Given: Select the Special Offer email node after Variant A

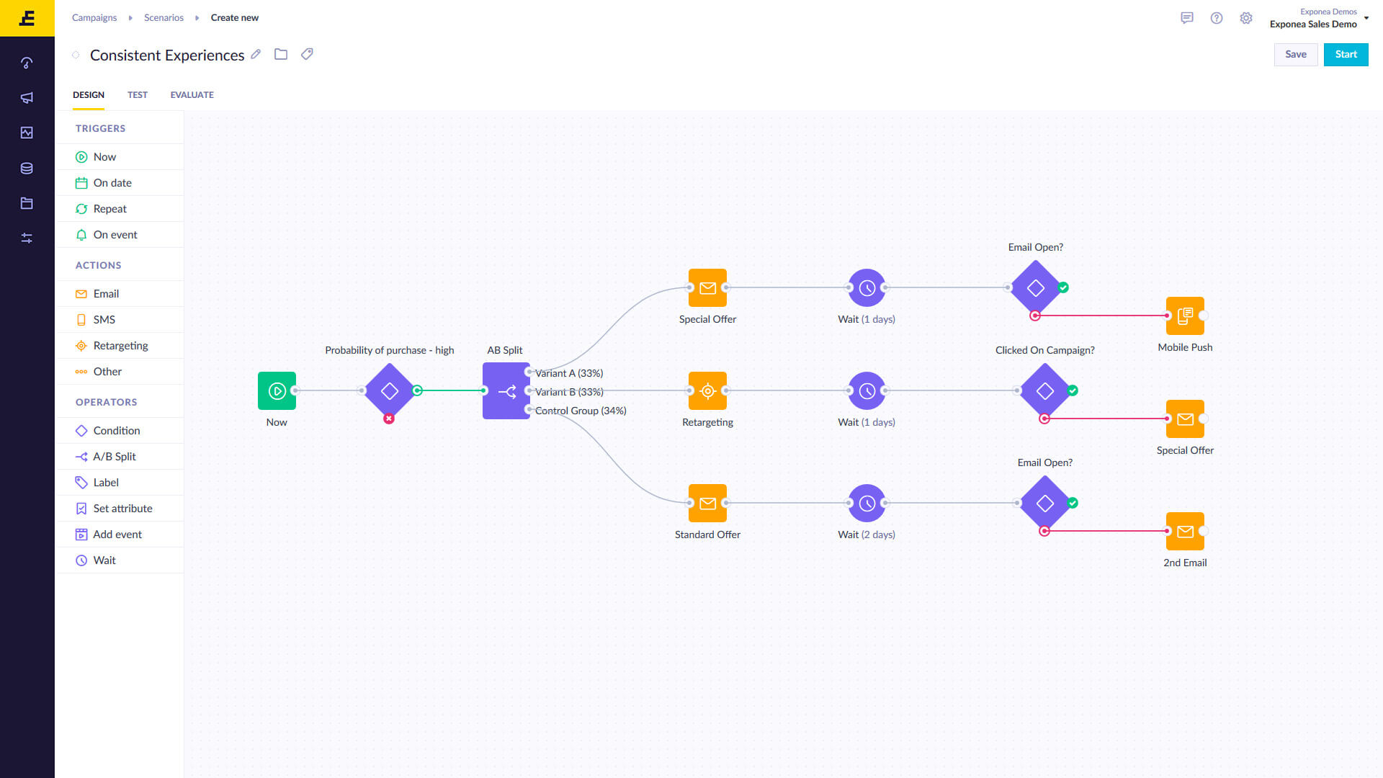Looking at the screenshot, I should [x=707, y=287].
